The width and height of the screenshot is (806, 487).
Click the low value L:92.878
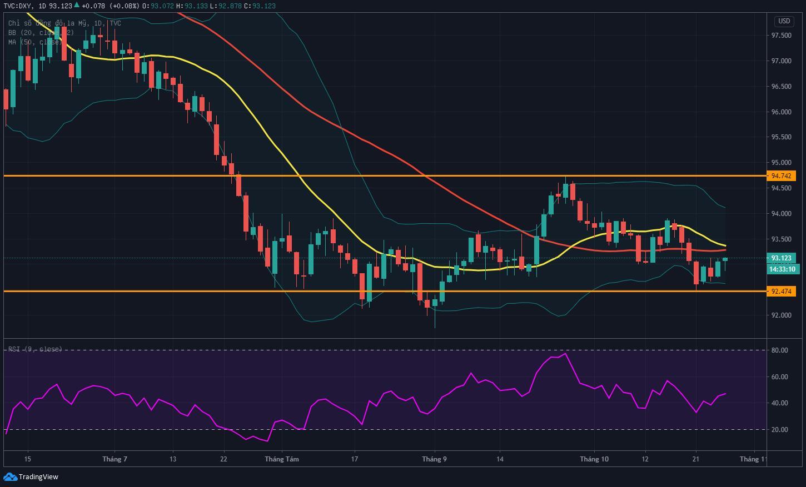226,6
